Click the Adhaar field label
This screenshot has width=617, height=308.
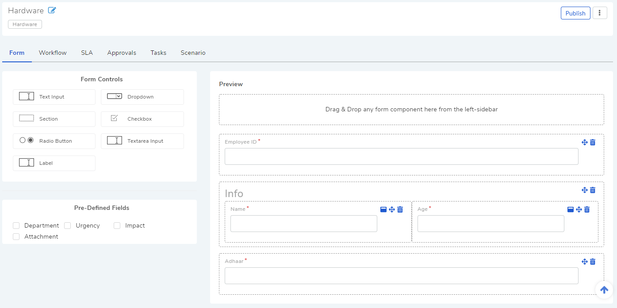click(x=234, y=261)
